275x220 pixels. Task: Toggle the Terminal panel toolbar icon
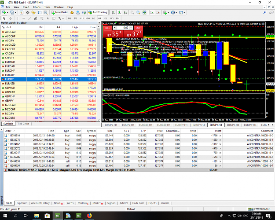coord(40,12)
